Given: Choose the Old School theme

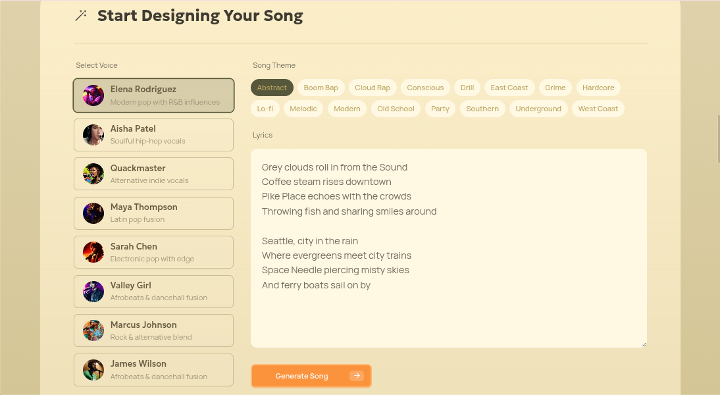Looking at the screenshot, I should pyautogui.click(x=396, y=108).
